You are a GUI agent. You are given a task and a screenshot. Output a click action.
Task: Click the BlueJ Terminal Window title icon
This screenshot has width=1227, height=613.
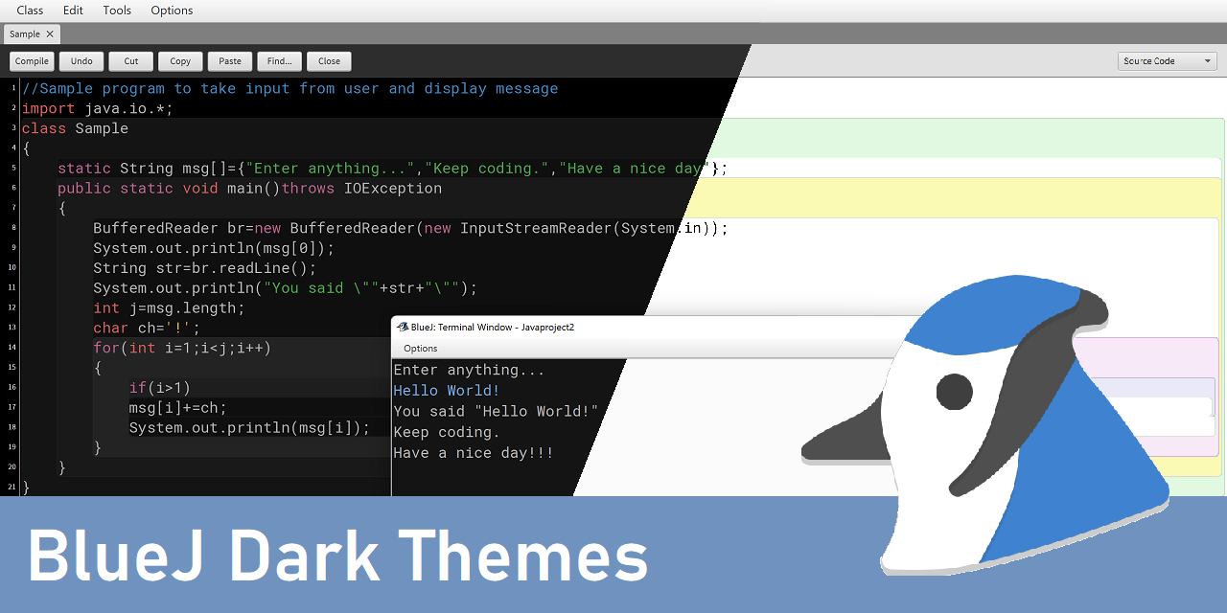(x=403, y=327)
